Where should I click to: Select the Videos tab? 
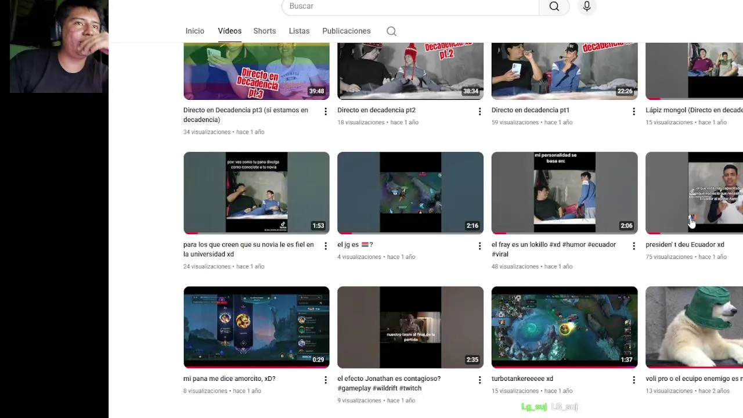[x=229, y=31]
